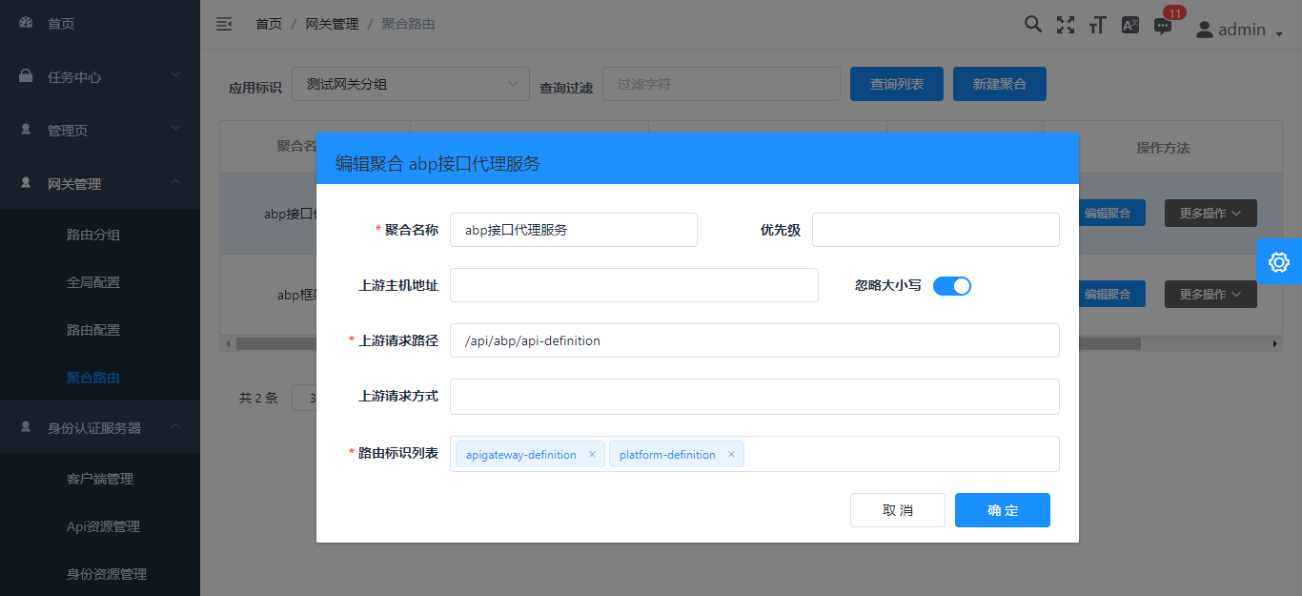Toggle off the 忽略大小写 switch
This screenshot has height=596, width=1302.
tap(951, 285)
